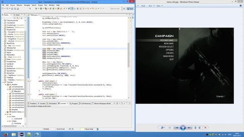Viewport: 244px width, 137px height.
Task: Switch to the Maven Workspace Build tab
Action: (x=101, y=103)
